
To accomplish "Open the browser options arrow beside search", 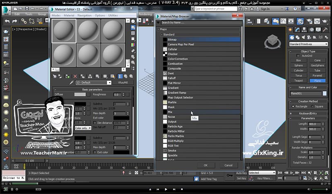I will coord(158,22).
